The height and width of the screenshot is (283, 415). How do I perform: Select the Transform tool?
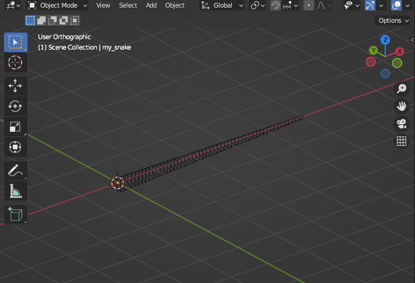click(x=15, y=147)
